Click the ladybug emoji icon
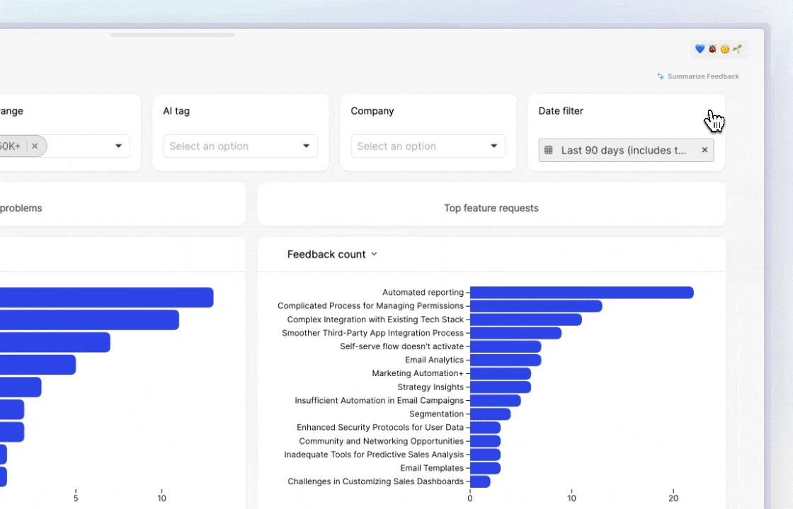Viewport: 793px width, 509px height. (712, 49)
